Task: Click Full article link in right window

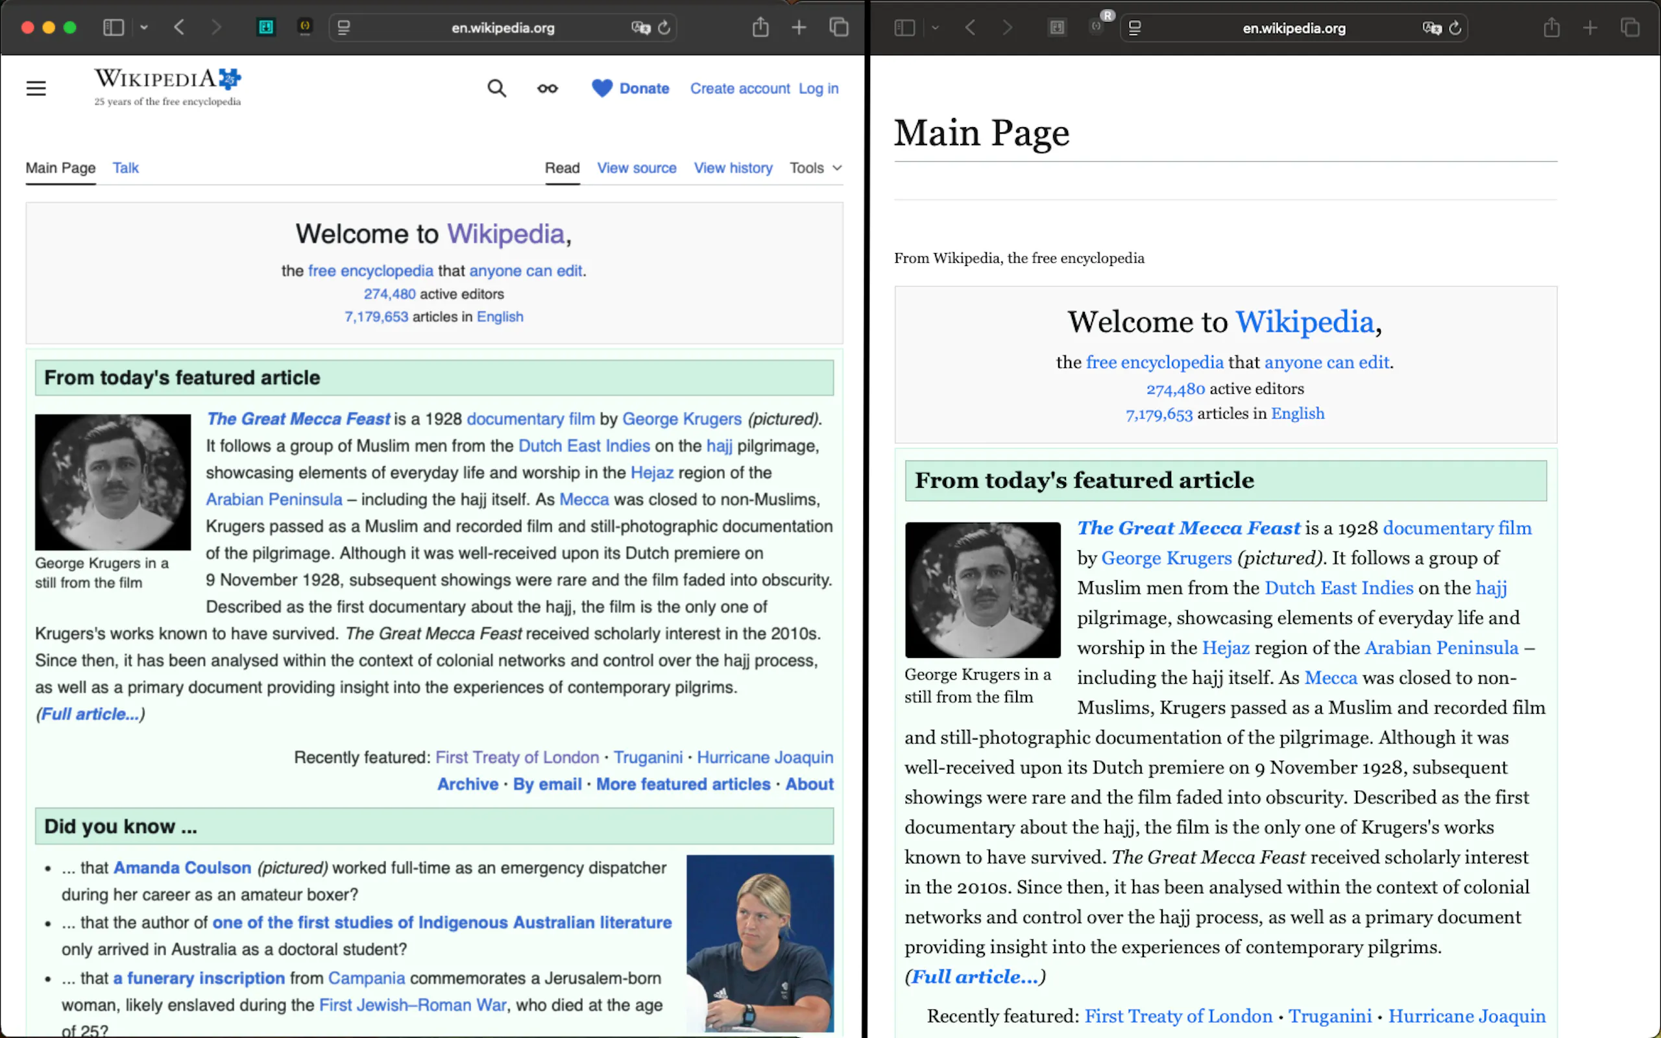Action: (x=975, y=977)
